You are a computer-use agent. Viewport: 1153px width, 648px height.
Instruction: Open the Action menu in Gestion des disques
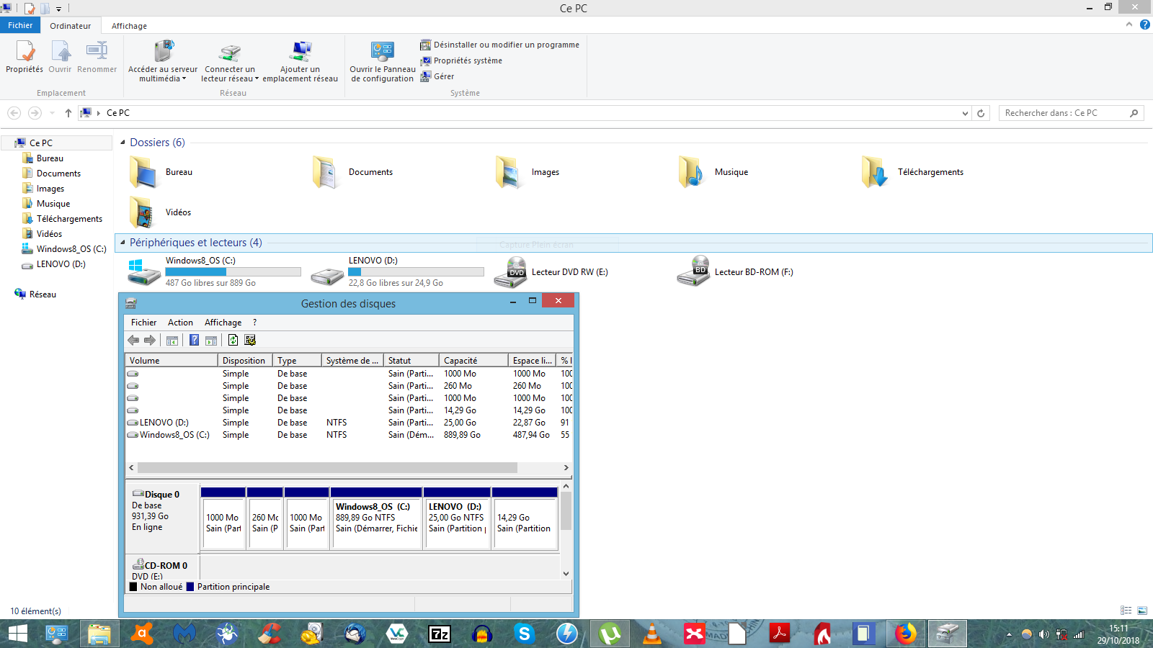180,323
